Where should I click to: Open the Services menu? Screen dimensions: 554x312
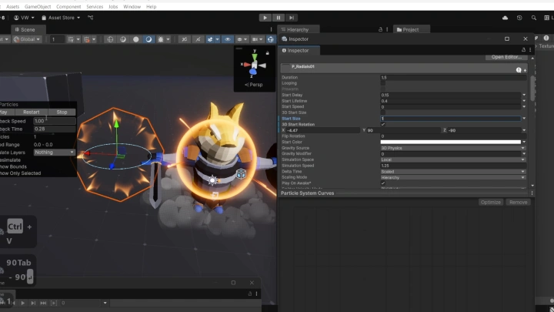click(95, 7)
